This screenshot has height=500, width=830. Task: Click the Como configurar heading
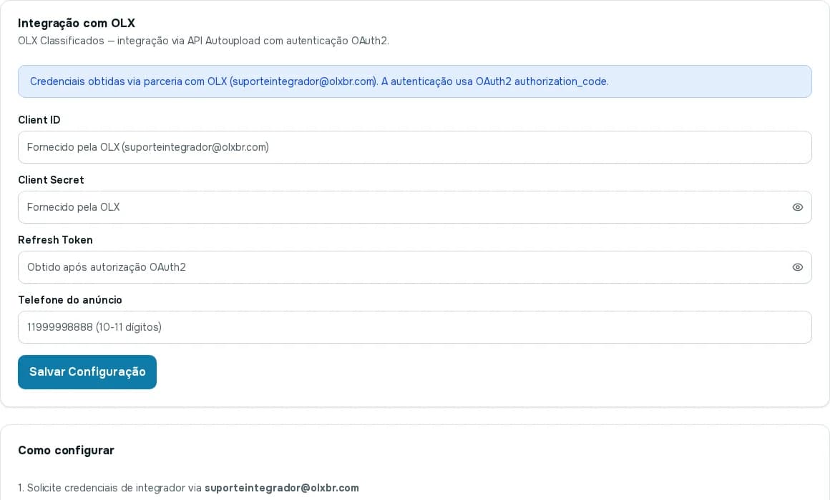66,450
